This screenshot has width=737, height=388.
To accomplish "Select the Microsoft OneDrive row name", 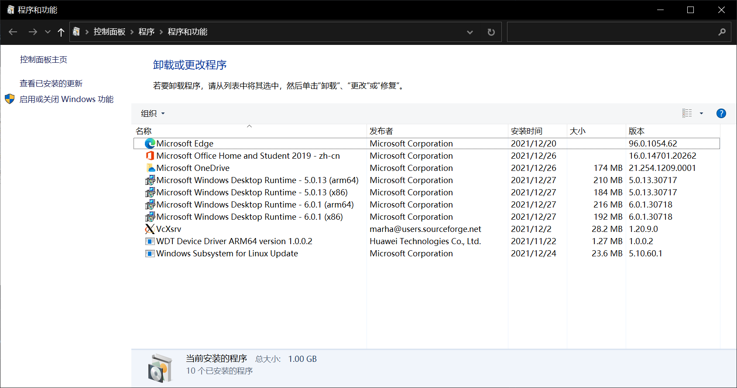I will pos(193,168).
